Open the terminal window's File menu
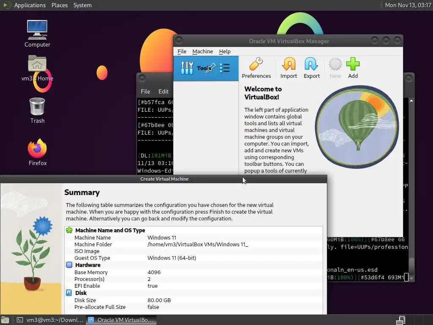This screenshot has width=433, height=325. 145,91
